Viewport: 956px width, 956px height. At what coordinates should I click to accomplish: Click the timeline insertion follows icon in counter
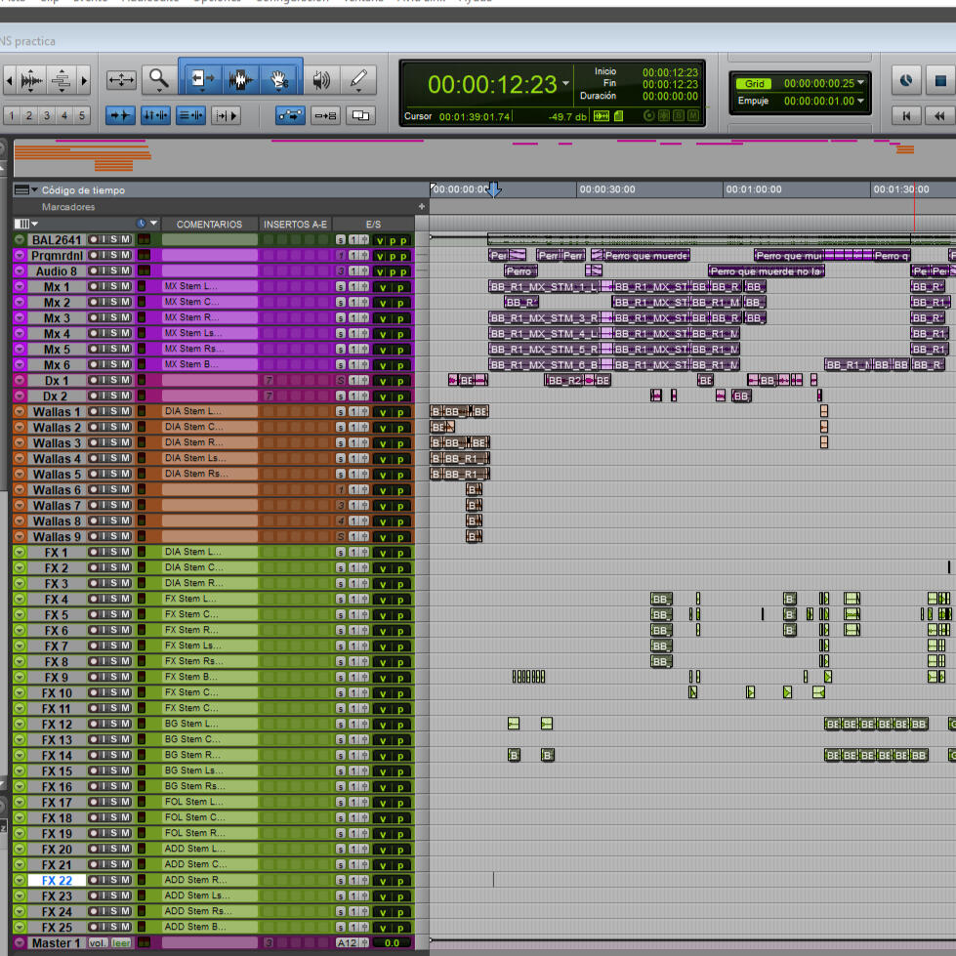point(602,116)
